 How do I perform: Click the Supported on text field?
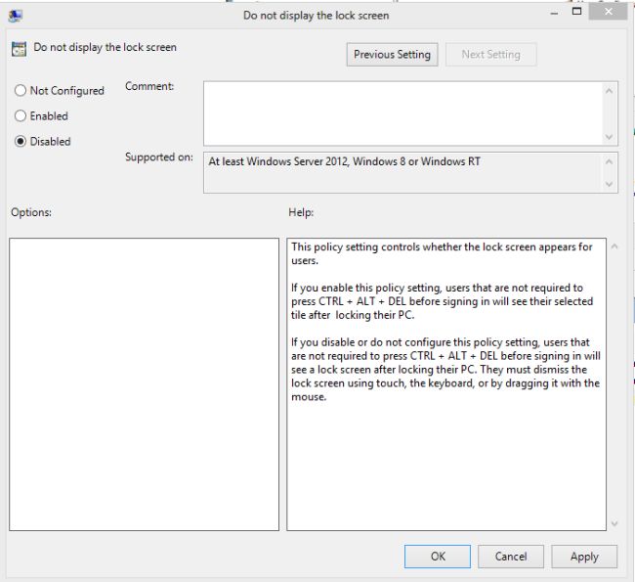pyautogui.click(x=401, y=172)
